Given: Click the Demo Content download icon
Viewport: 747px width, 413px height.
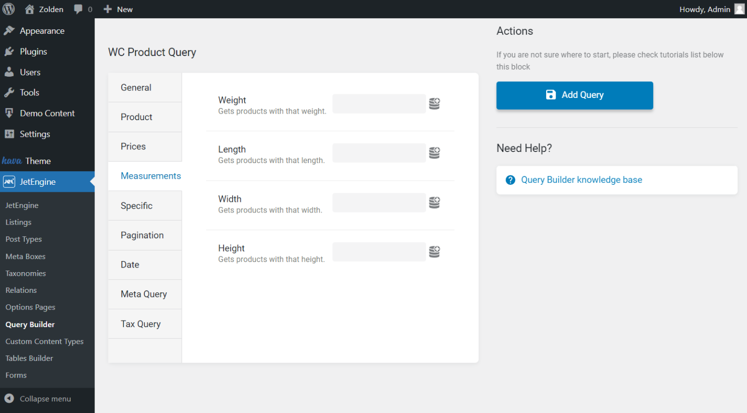Looking at the screenshot, I should [9, 113].
